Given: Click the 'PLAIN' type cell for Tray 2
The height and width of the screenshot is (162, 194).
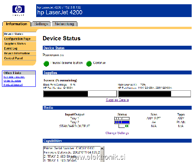Looking at the screenshot, I should click(x=181, y=122).
